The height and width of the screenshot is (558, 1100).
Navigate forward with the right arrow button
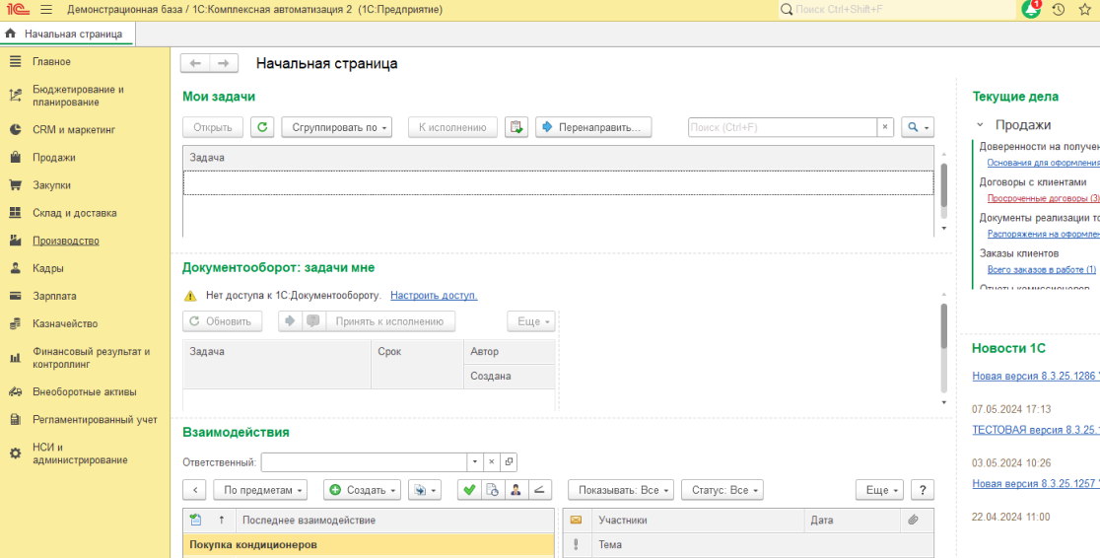(223, 63)
